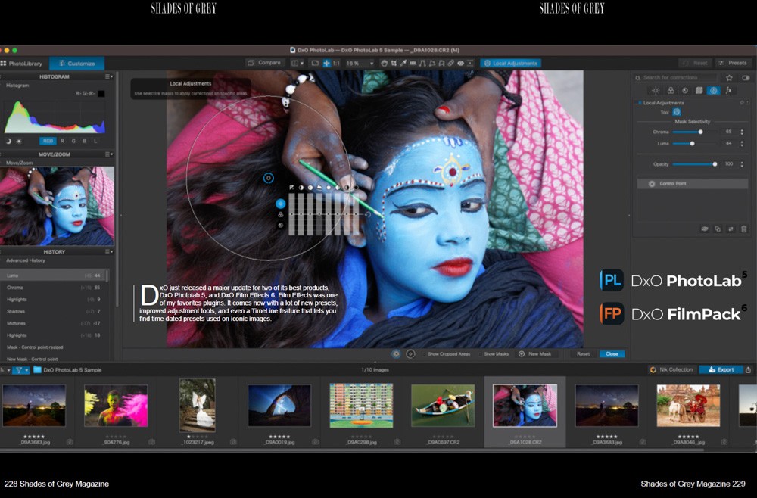Toggle mask visibility eye icon in panel
Image resolution: width=757 pixels, height=498 pixels.
(x=704, y=229)
